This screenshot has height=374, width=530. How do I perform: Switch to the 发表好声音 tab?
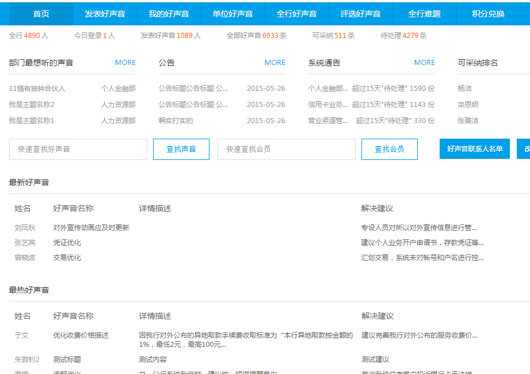point(104,13)
